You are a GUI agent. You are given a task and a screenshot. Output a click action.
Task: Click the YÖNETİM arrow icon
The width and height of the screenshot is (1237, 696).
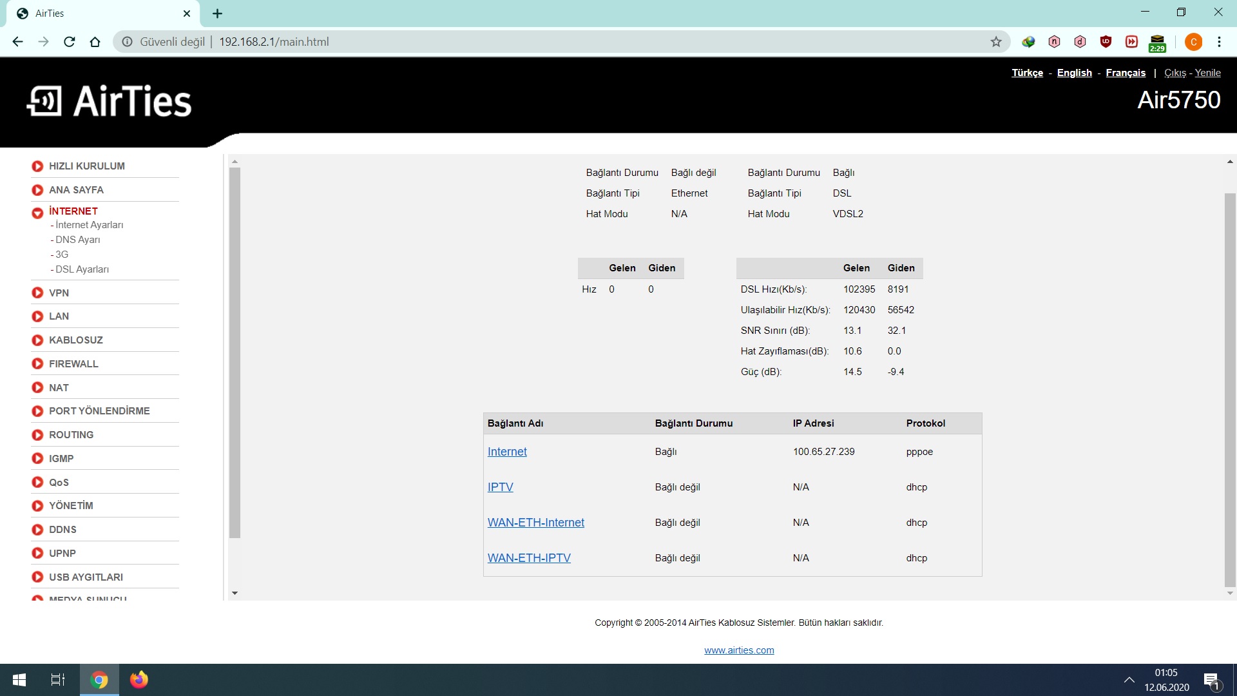point(37,506)
